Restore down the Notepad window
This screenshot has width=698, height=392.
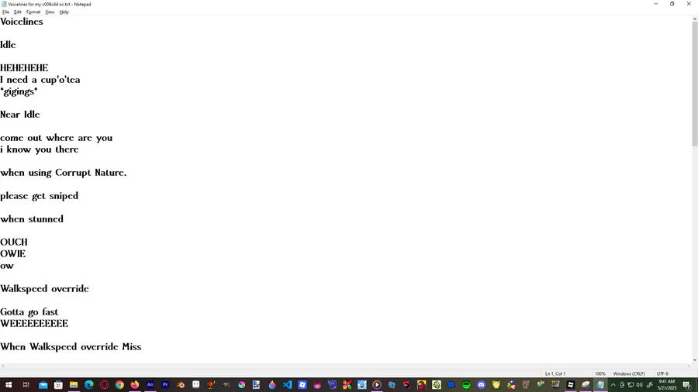672,4
